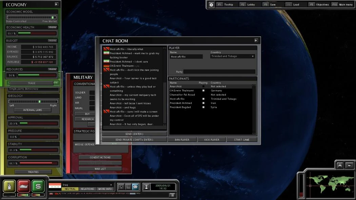Screen dimensions: 356x200
Task: Toggle Playing box for Anarchist
Action: (203, 86)
